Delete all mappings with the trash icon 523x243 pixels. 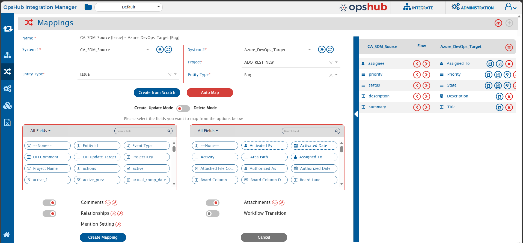(x=509, y=48)
